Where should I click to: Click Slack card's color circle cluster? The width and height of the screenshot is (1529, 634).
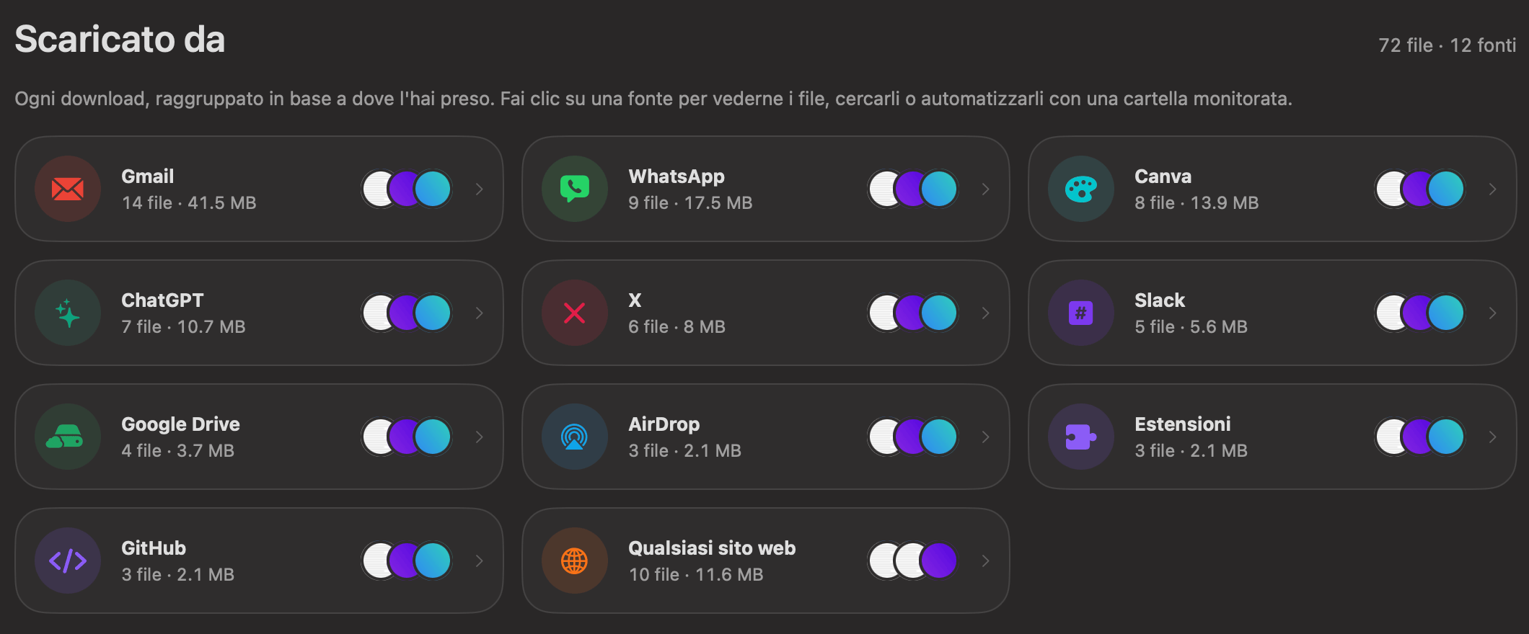[x=1420, y=313]
